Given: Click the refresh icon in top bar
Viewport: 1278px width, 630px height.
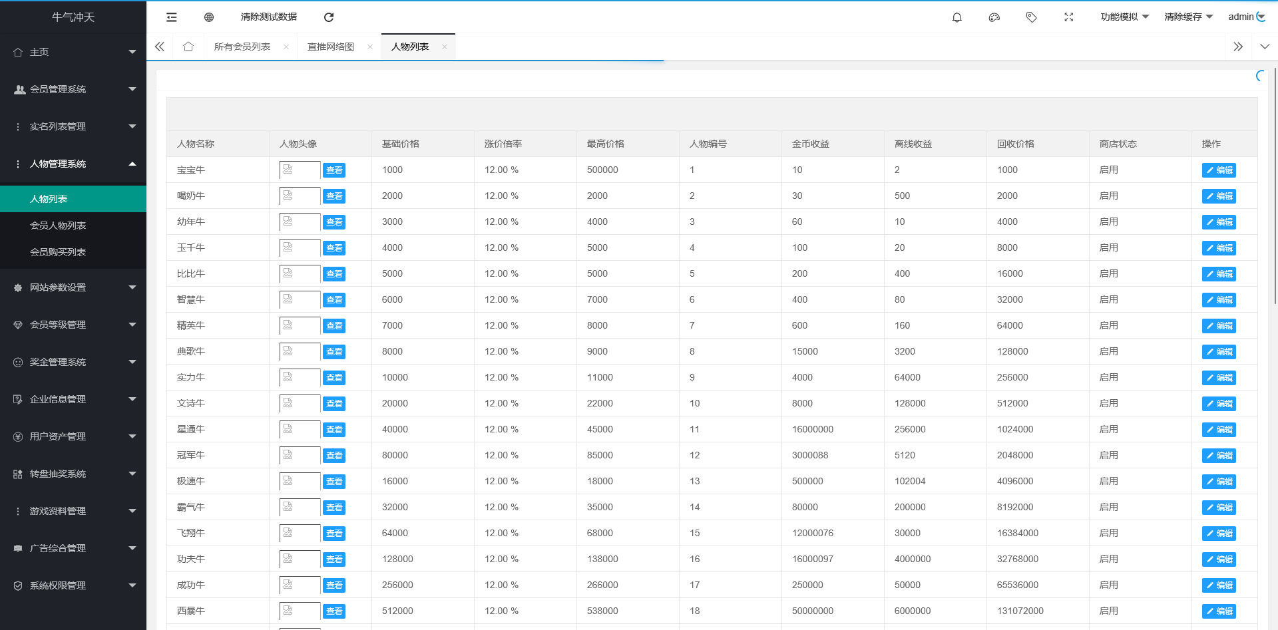Looking at the screenshot, I should tap(329, 17).
